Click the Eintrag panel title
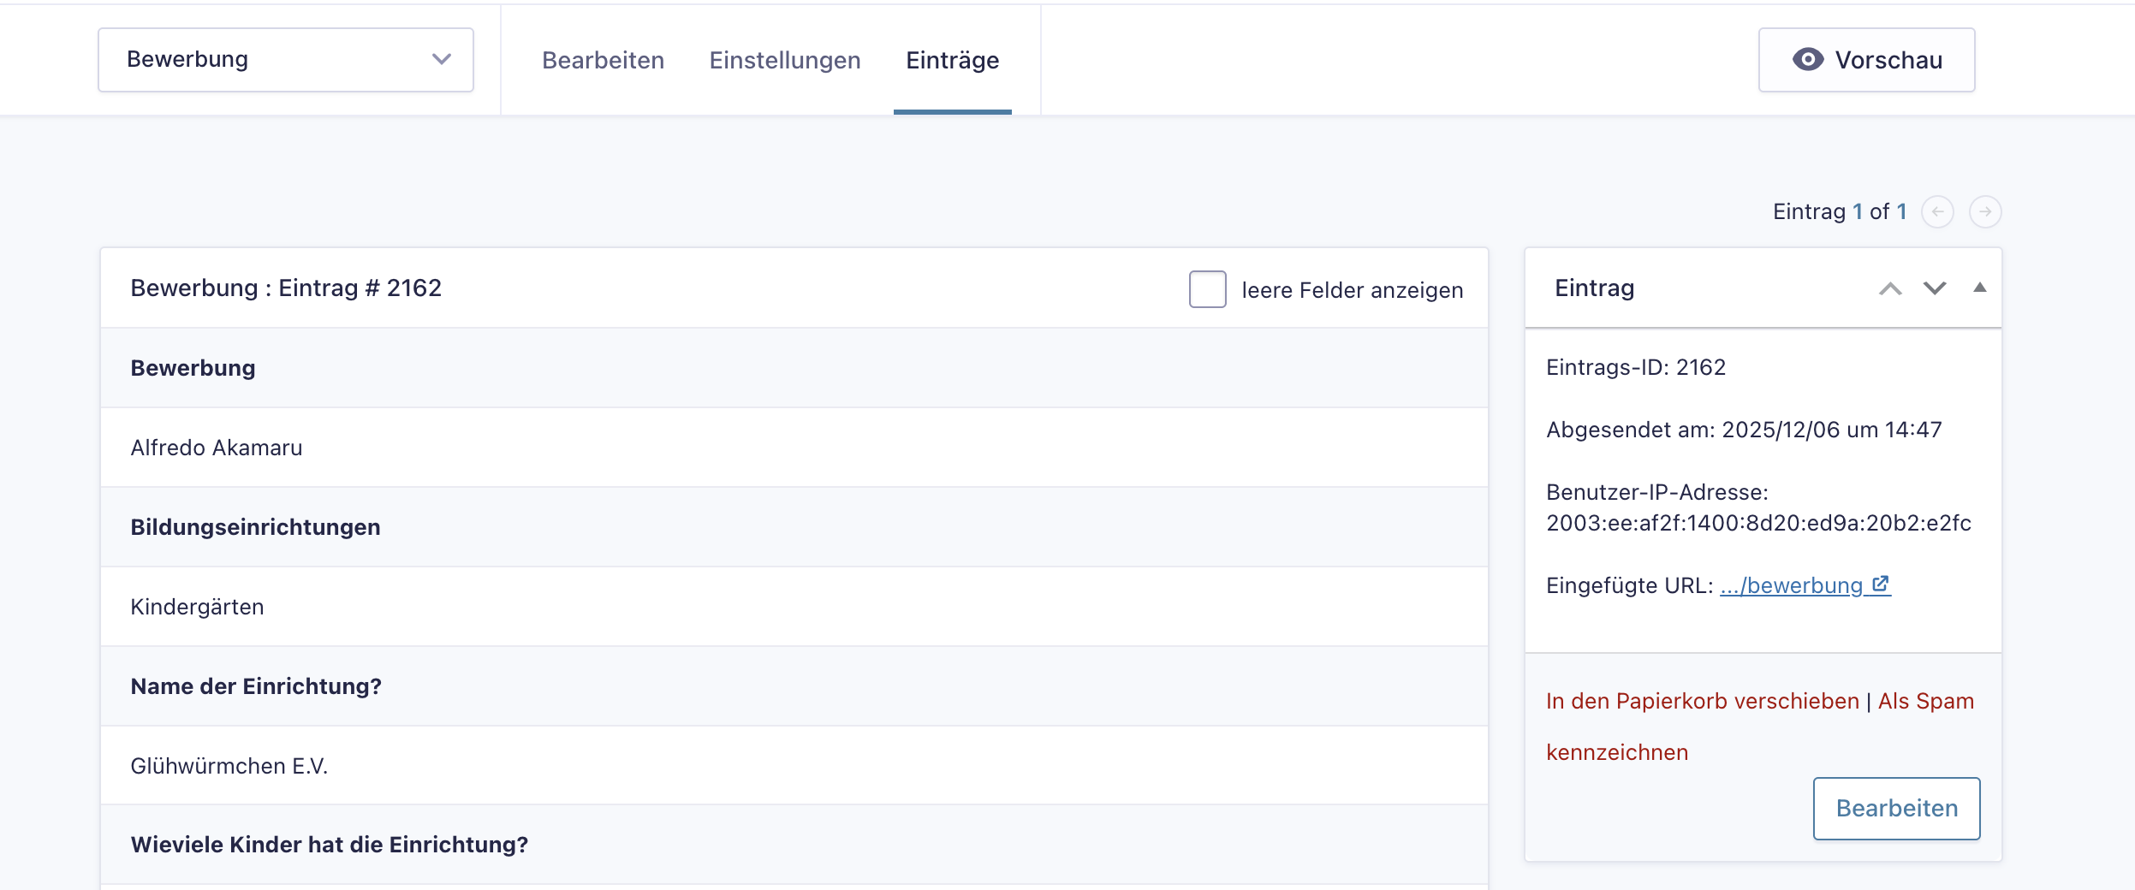2135x890 pixels. (x=1594, y=288)
